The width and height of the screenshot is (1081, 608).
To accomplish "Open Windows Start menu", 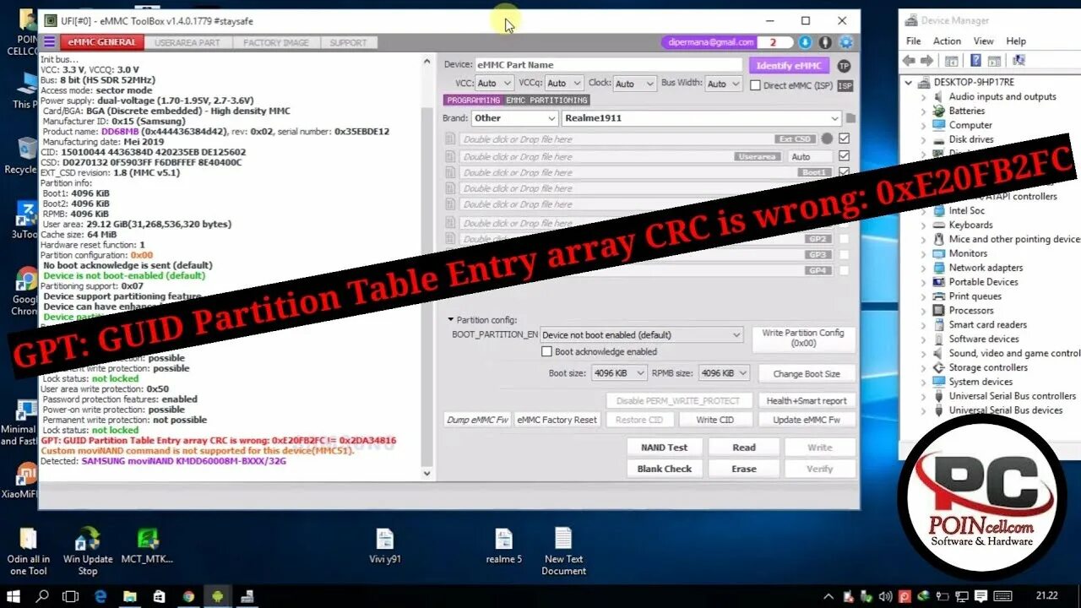I will [x=14, y=596].
